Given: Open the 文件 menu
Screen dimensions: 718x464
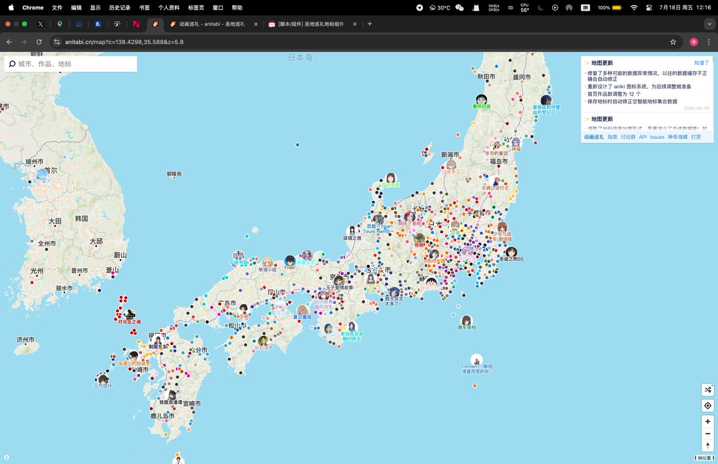Looking at the screenshot, I should (x=57, y=7).
